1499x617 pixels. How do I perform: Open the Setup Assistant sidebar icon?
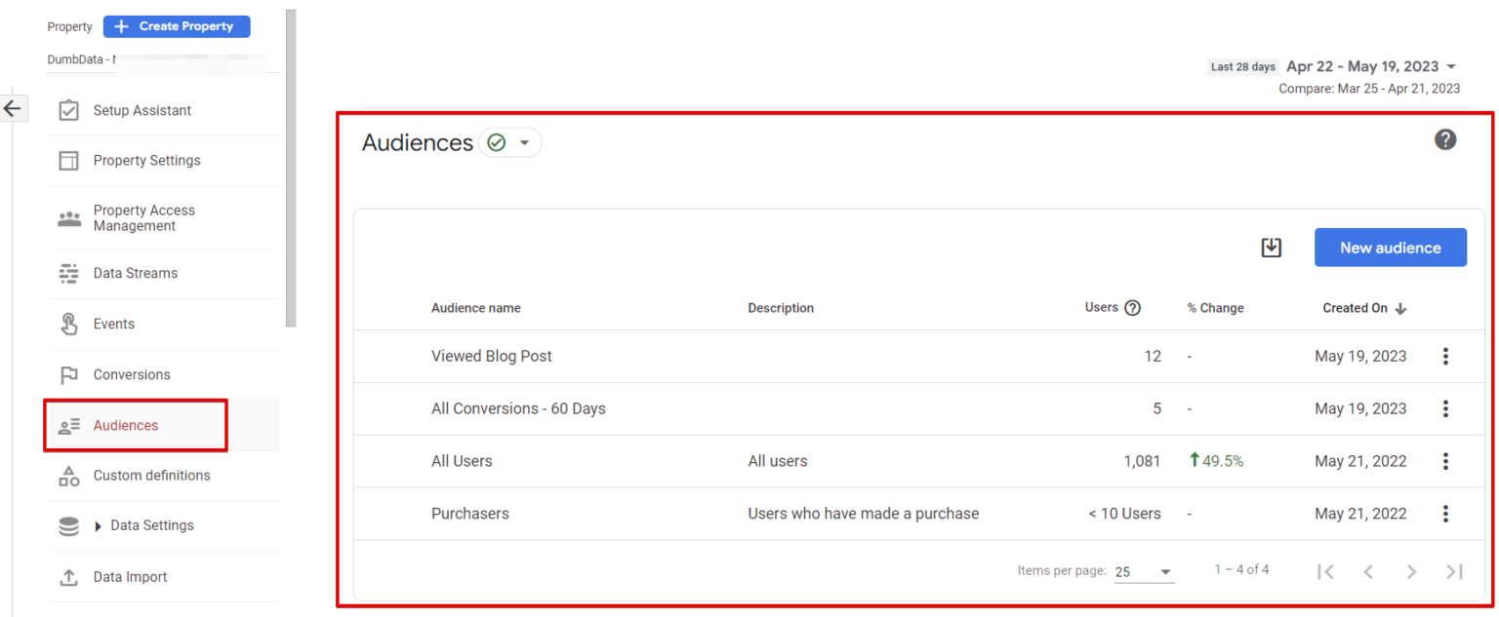tap(68, 109)
